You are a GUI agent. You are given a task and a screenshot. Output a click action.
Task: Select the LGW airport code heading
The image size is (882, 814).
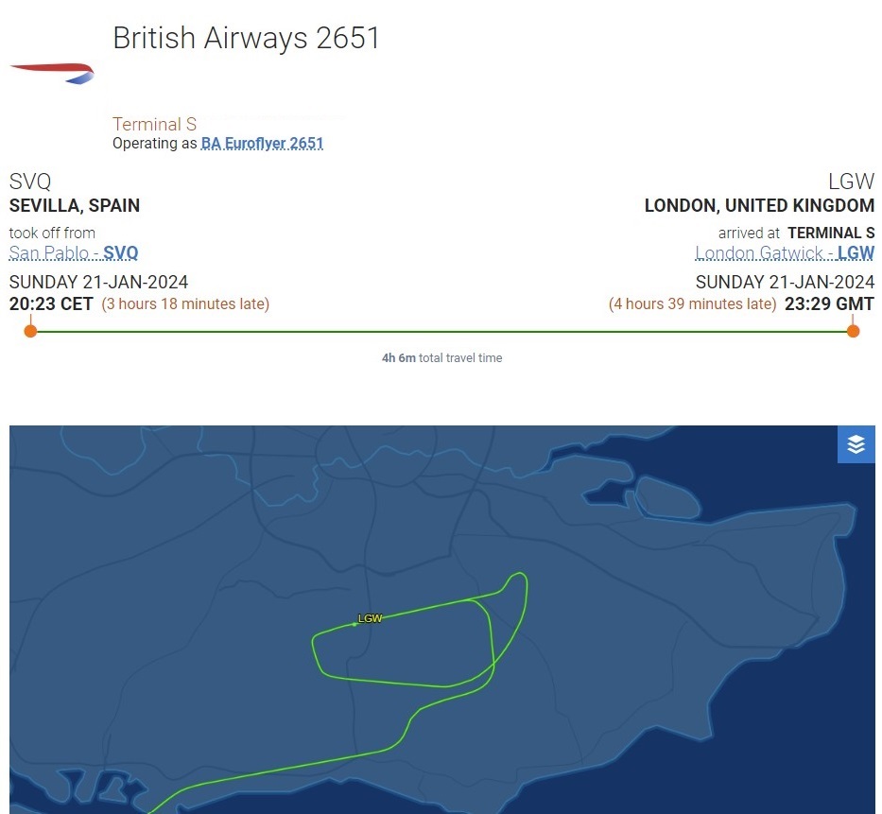(851, 182)
